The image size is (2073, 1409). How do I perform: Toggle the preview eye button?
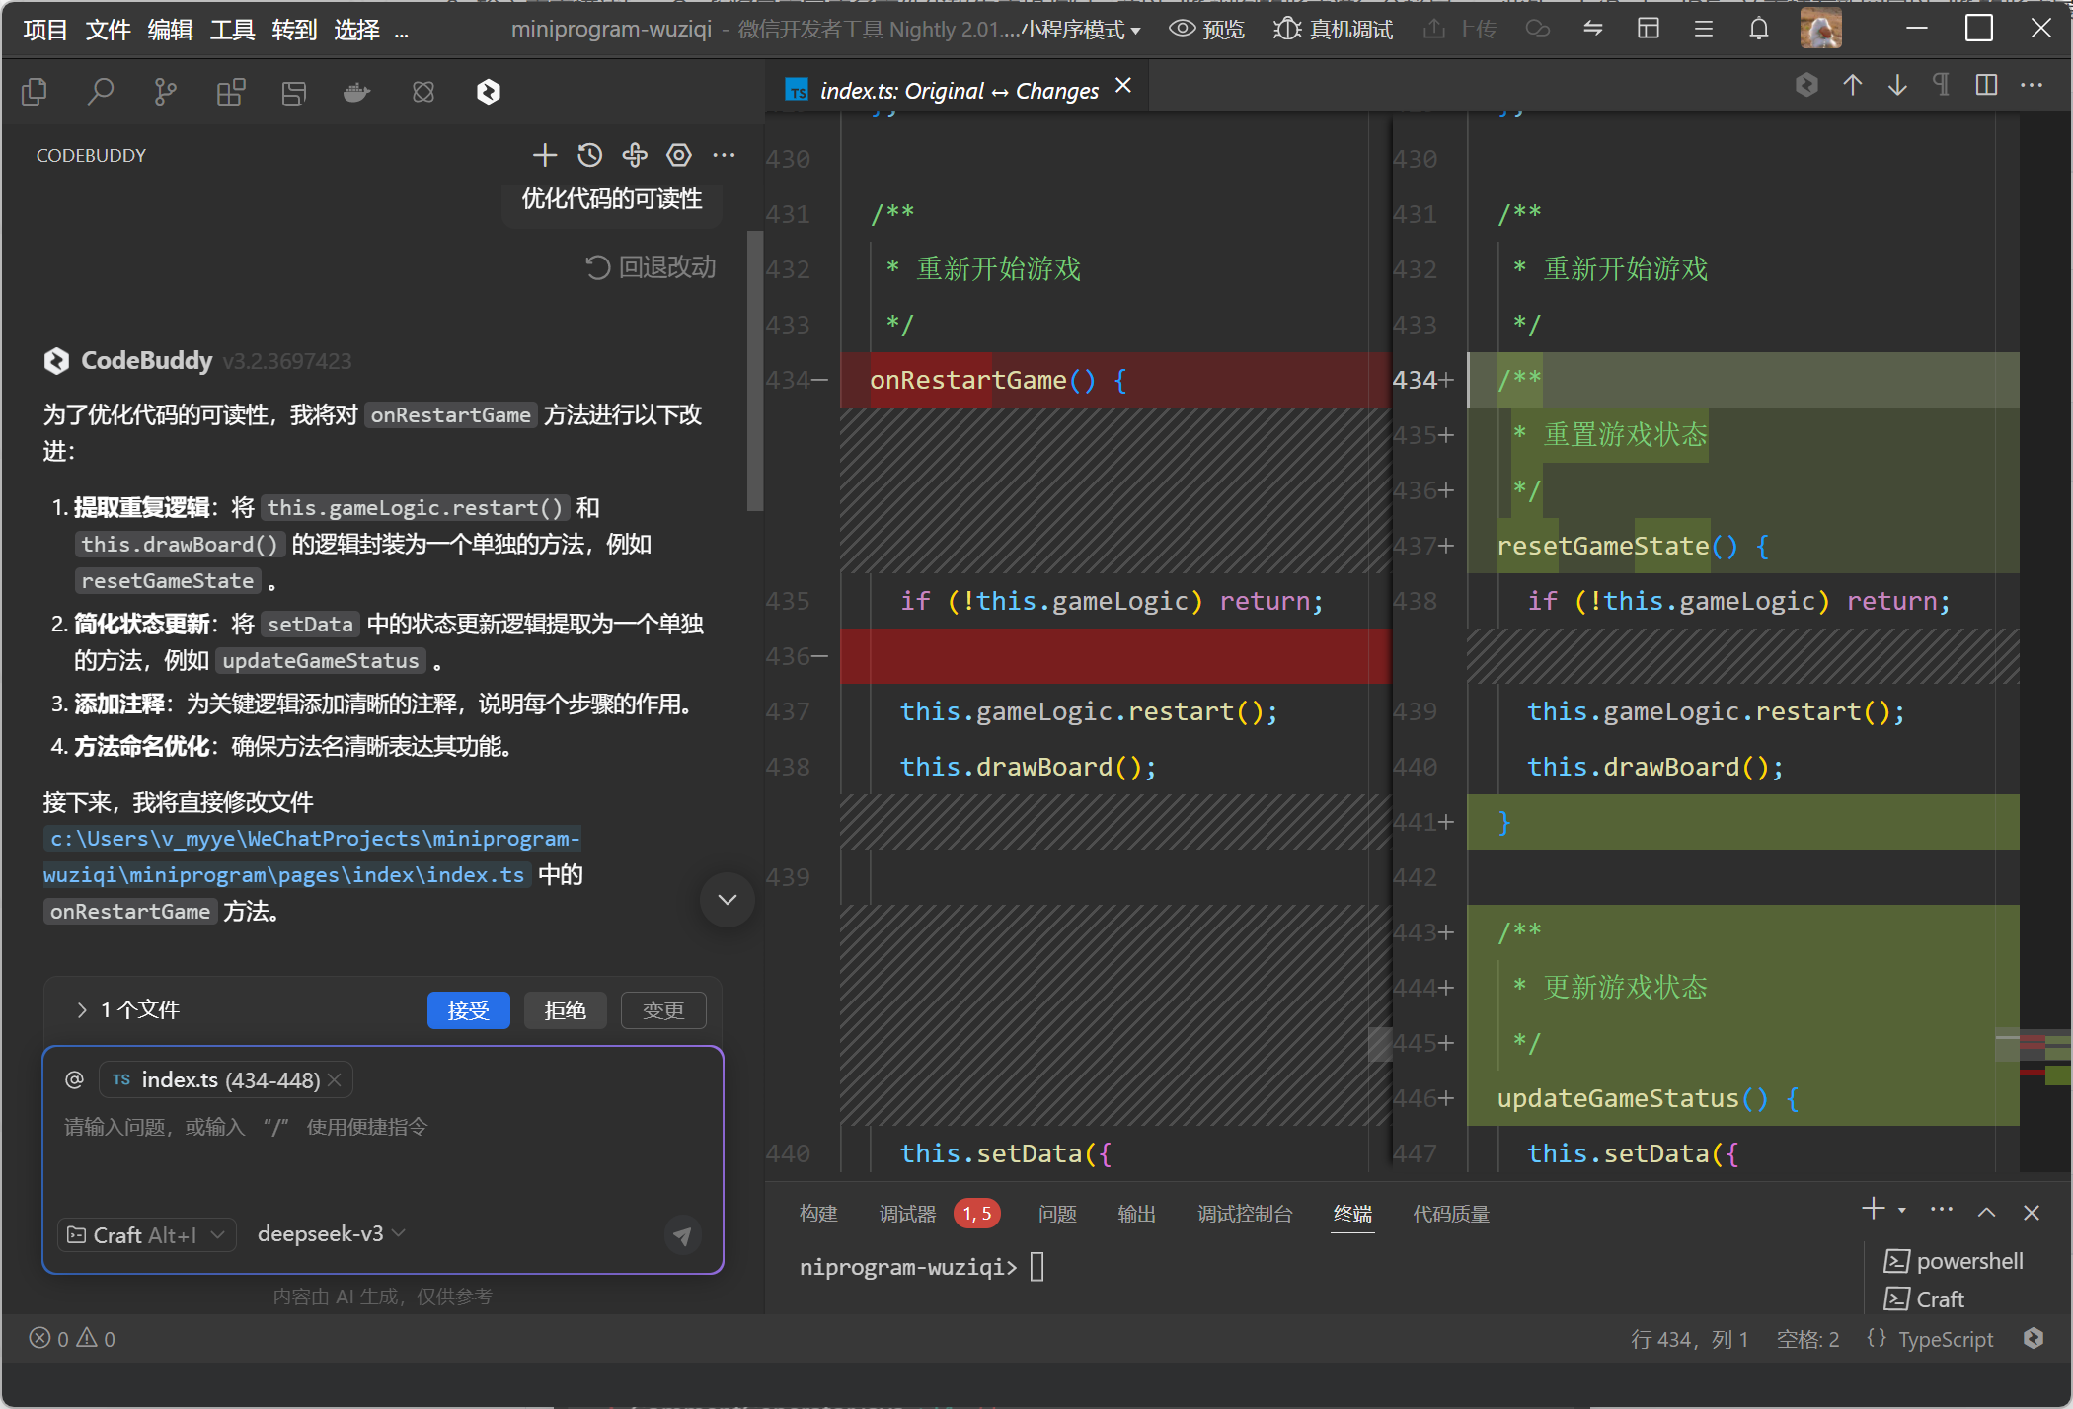pos(1206,30)
